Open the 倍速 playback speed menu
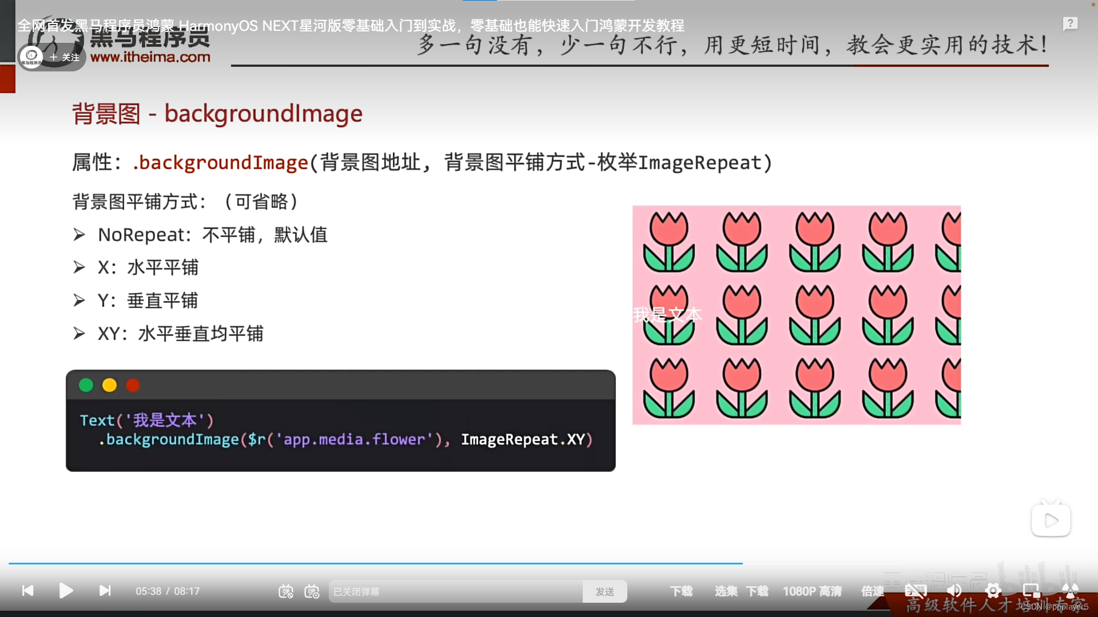1098x617 pixels. coord(872,591)
